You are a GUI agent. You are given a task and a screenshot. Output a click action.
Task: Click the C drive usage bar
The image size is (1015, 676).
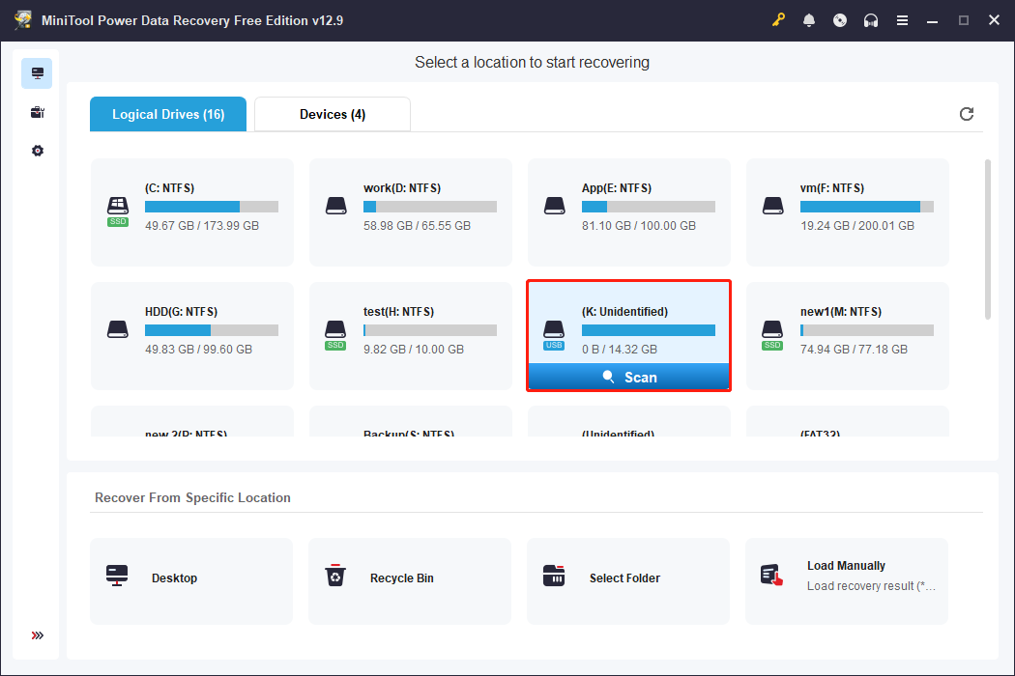212,207
